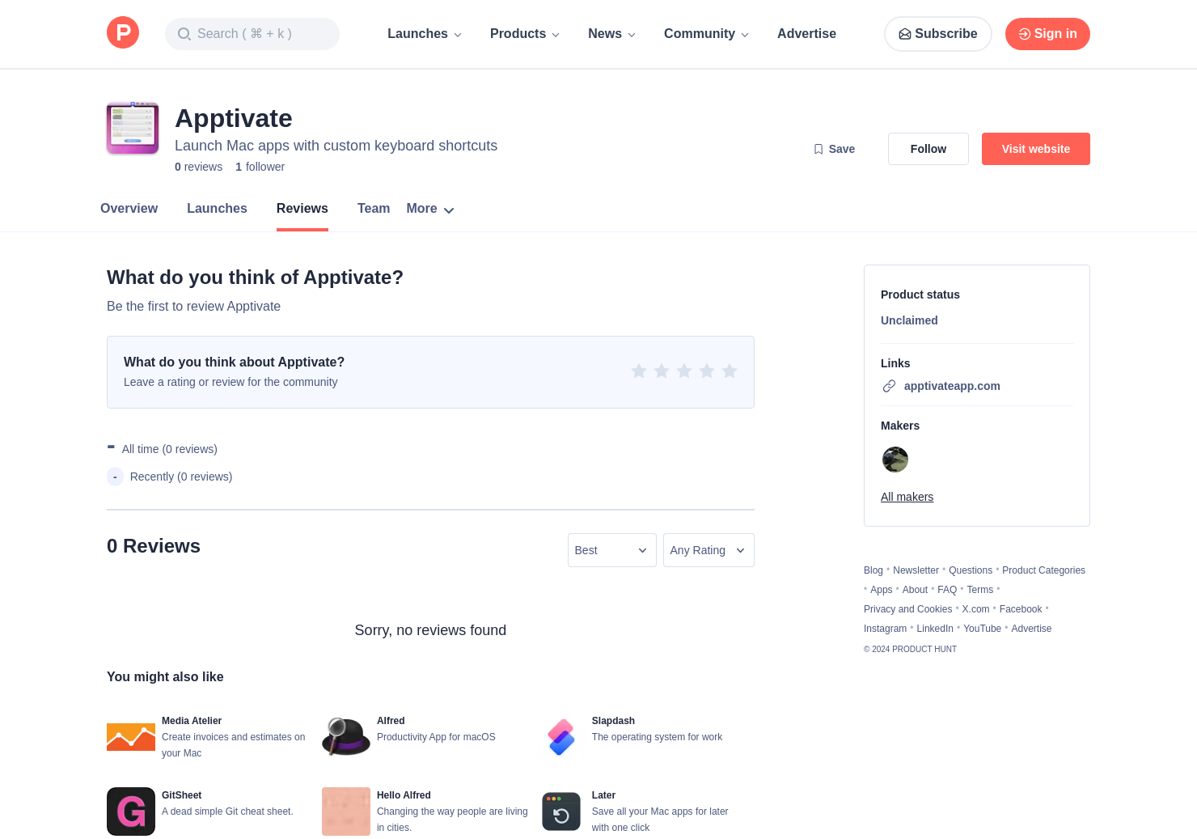Rate Apptivate with the fifth star
1197x839 pixels.
pos(730,371)
